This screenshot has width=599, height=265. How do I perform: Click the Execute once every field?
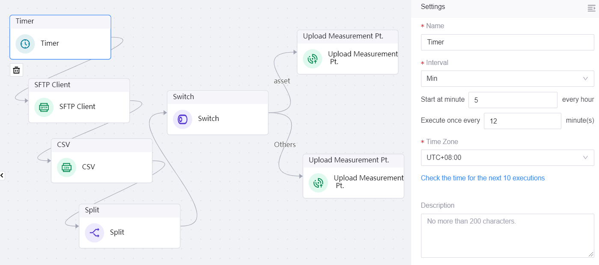point(522,121)
